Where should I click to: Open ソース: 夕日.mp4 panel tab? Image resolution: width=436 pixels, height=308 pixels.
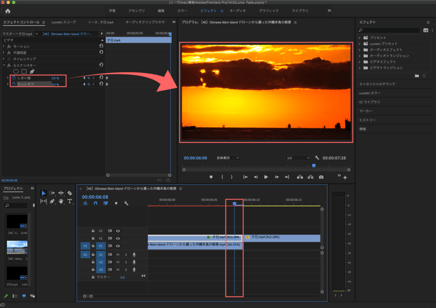click(x=100, y=22)
